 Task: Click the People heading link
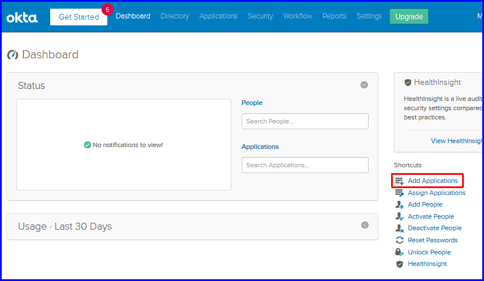(252, 103)
